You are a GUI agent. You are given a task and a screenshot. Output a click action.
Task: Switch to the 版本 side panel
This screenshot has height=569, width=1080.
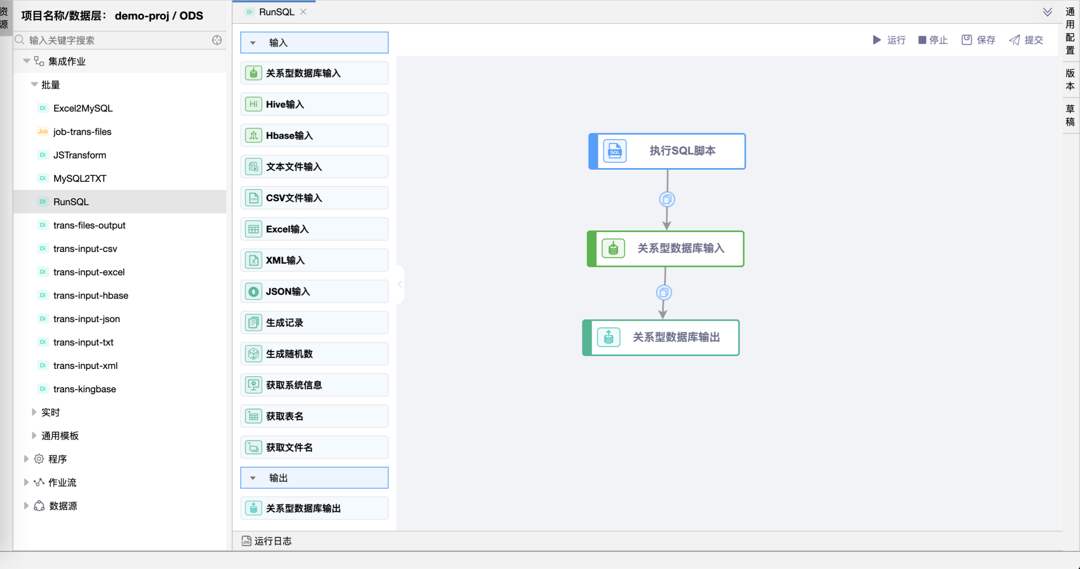pos(1069,79)
